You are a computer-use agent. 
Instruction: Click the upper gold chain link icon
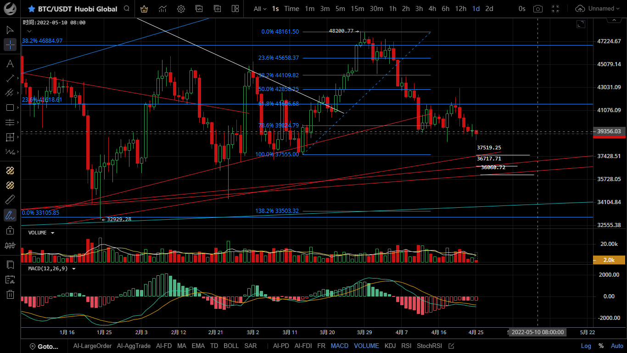click(x=10, y=171)
